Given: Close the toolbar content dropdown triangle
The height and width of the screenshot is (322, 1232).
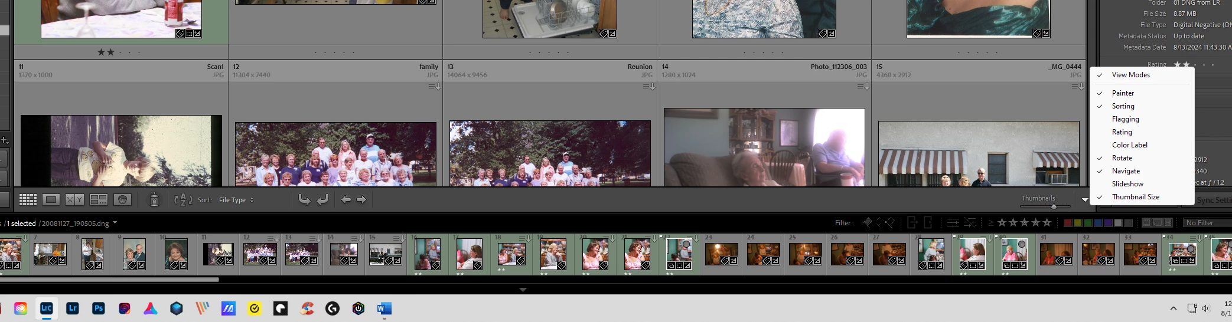Looking at the screenshot, I should [1085, 200].
